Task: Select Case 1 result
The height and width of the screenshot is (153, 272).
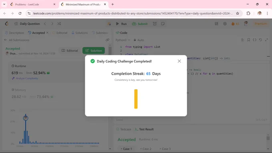Action: coord(126,149)
